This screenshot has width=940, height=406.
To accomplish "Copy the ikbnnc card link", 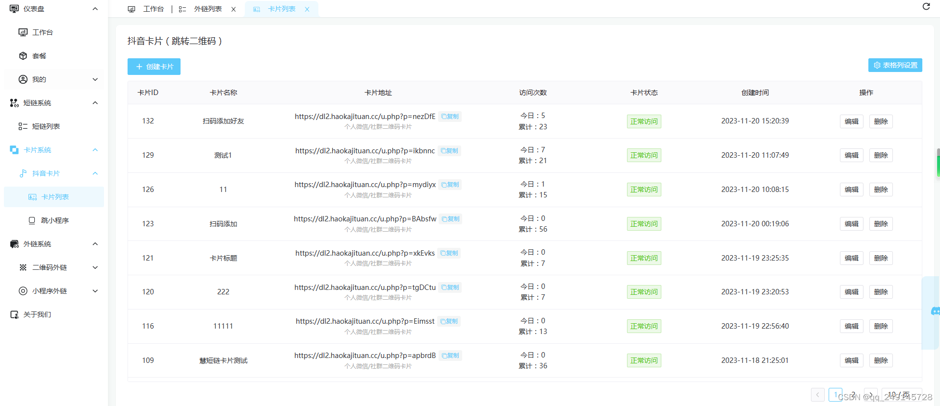I will click(x=449, y=151).
